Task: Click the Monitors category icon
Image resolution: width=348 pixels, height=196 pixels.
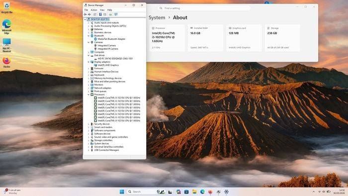Action: tap(92, 85)
